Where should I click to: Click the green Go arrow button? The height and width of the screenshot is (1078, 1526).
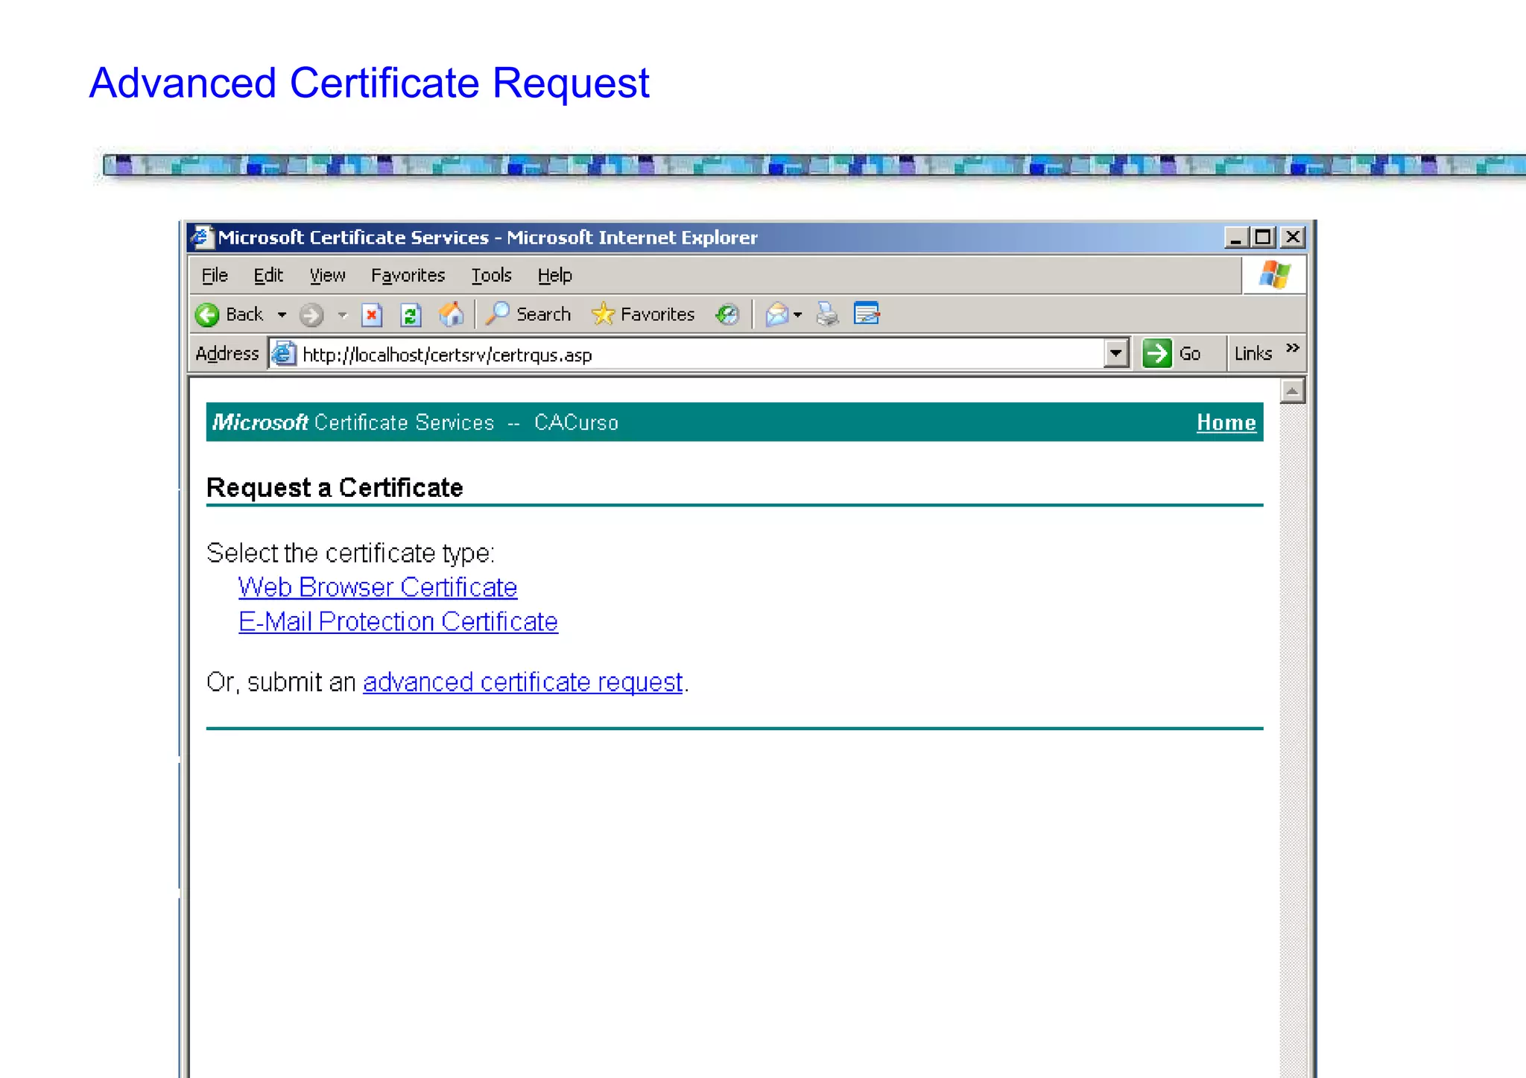click(1157, 353)
